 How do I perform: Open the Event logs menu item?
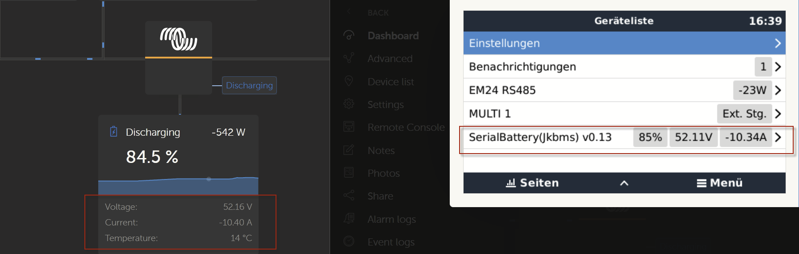coord(391,242)
